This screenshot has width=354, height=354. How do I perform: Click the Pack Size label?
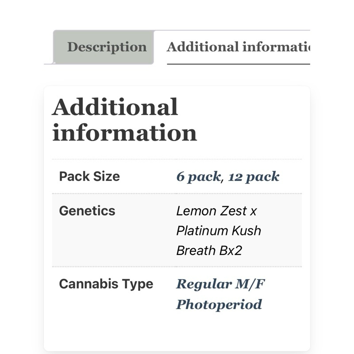(x=89, y=176)
